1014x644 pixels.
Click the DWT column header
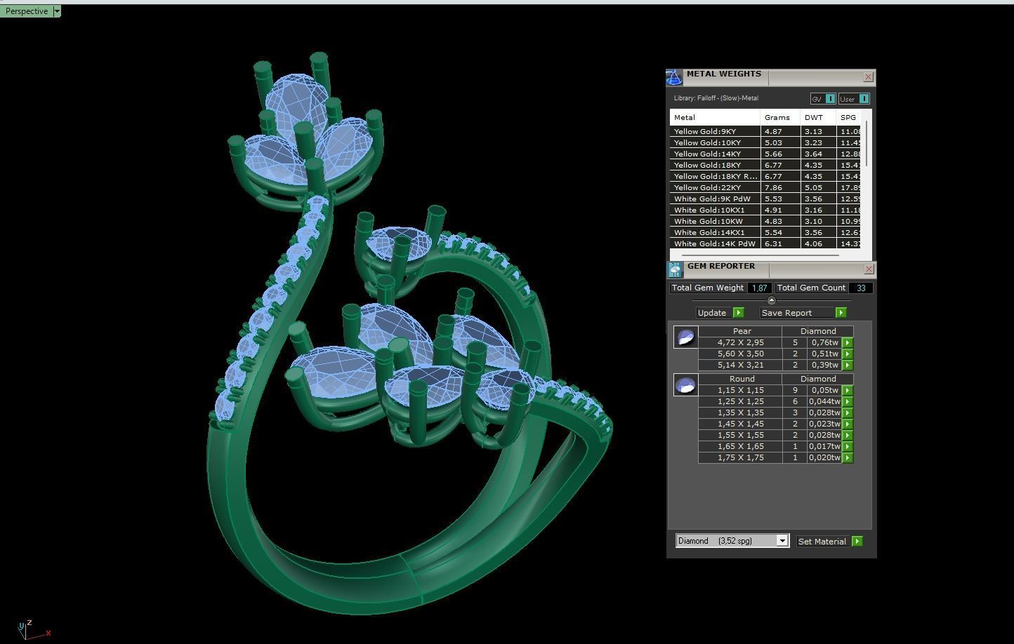click(x=818, y=117)
